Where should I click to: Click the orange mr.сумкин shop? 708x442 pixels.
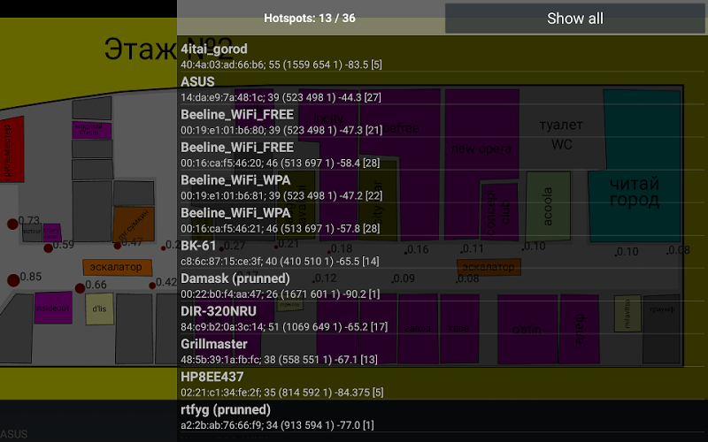[134, 225]
